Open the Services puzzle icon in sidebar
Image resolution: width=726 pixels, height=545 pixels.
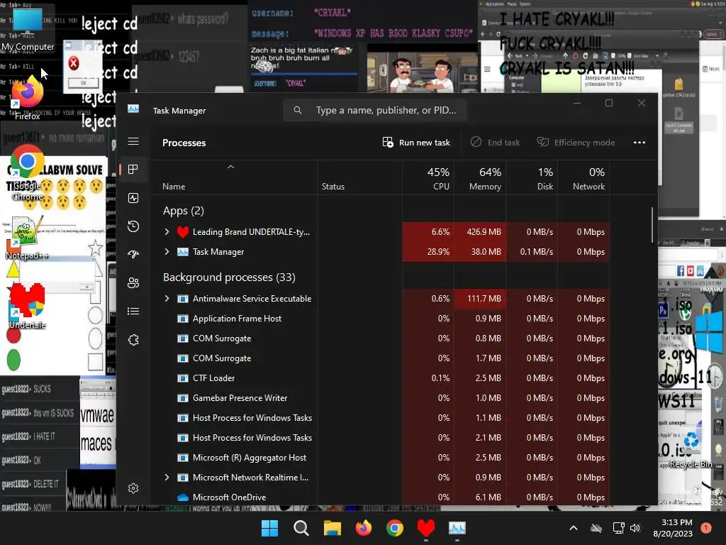[133, 340]
